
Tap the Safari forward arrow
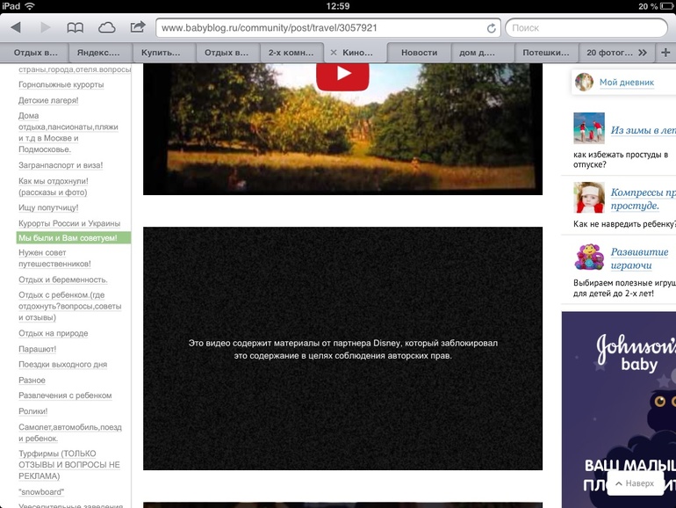pyautogui.click(x=45, y=28)
